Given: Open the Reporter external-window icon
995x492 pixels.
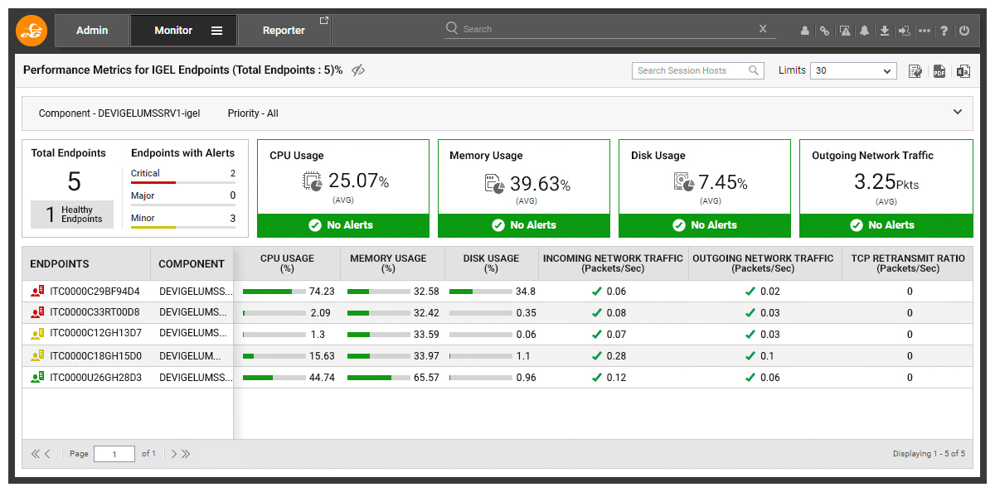Looking at the screenshot, I should coord(324,21).
